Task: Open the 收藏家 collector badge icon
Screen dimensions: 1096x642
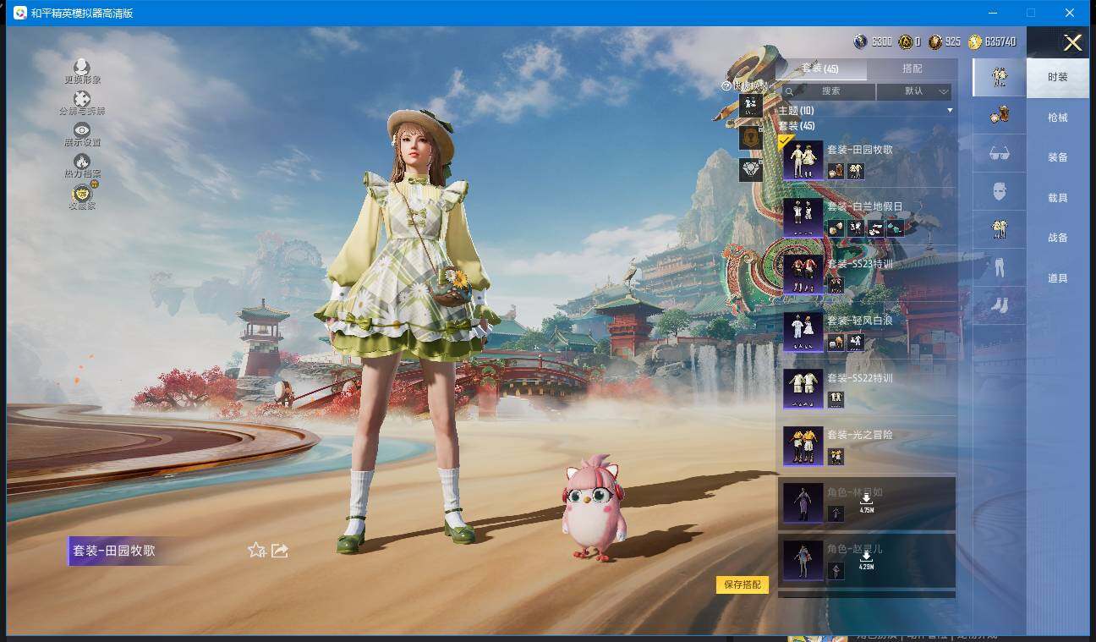Action: 82,194
